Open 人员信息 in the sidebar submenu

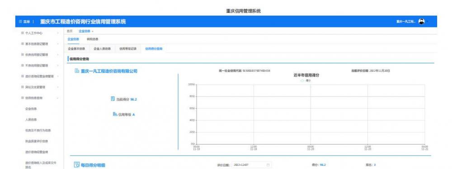[x=31, y=119]
